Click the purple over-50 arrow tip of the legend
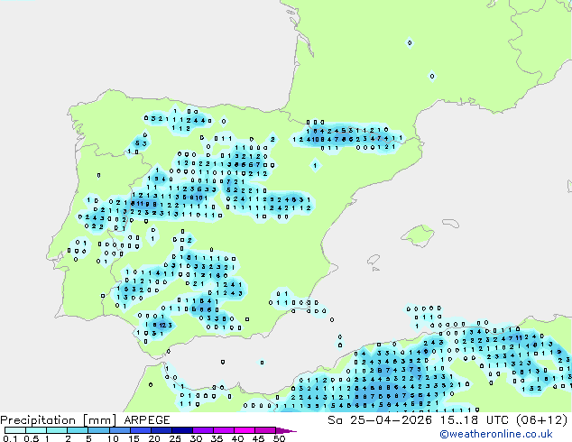 point(286,430)
